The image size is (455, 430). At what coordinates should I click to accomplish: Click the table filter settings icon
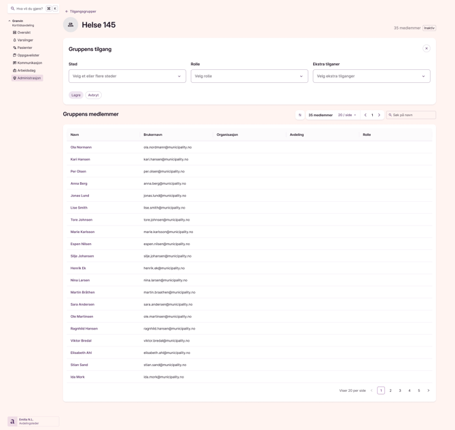point(300,115)
